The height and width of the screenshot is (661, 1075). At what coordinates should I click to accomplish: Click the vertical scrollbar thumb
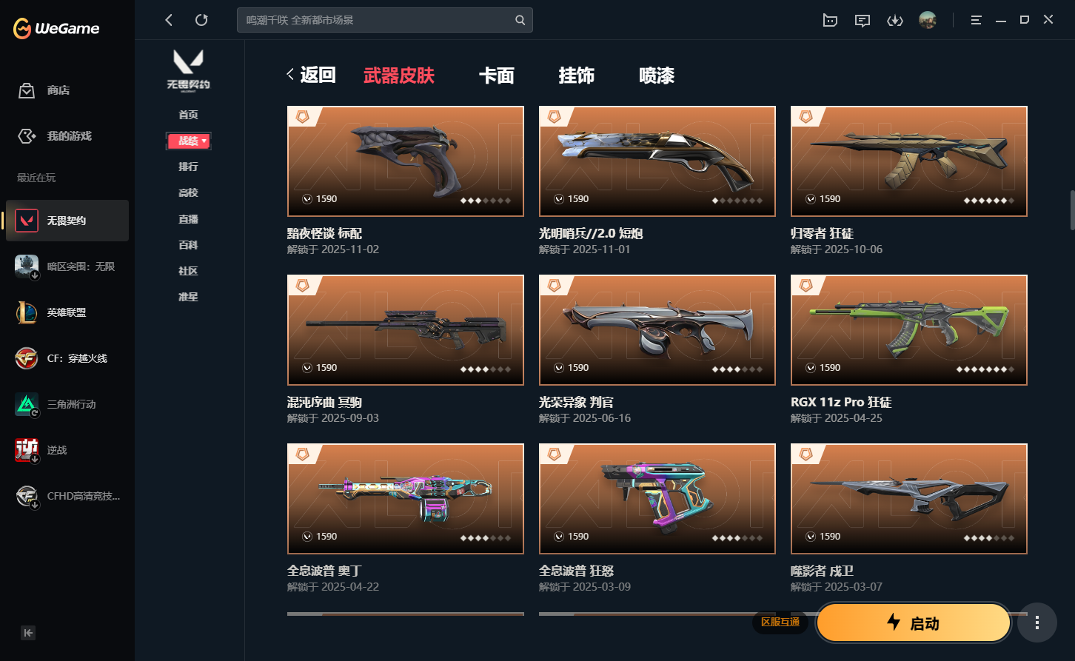(x=1071, y=211)
